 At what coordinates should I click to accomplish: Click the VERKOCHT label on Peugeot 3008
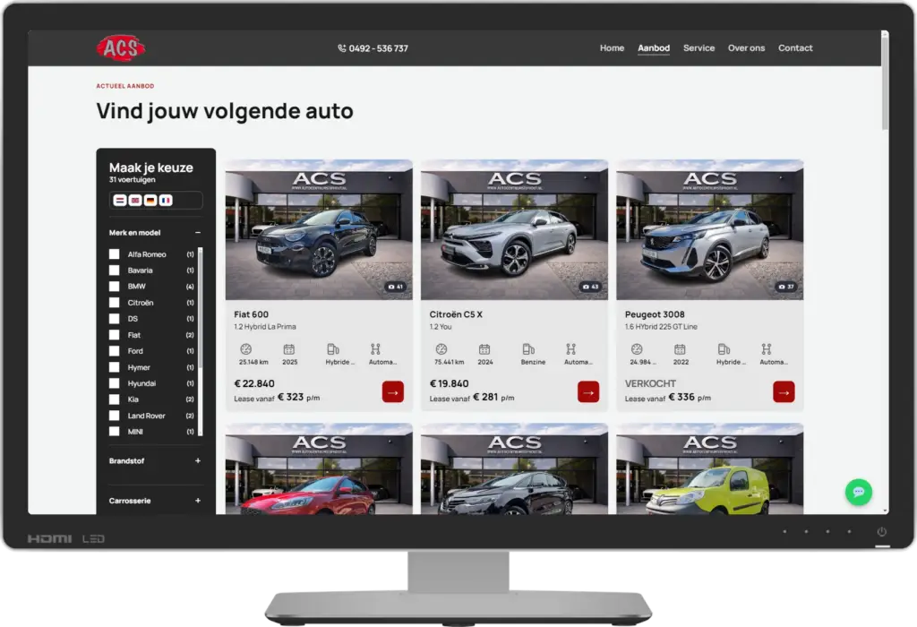[650, 383]
